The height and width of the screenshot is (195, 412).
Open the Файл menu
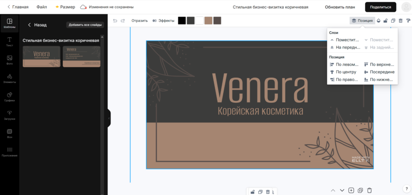(42, 7)
